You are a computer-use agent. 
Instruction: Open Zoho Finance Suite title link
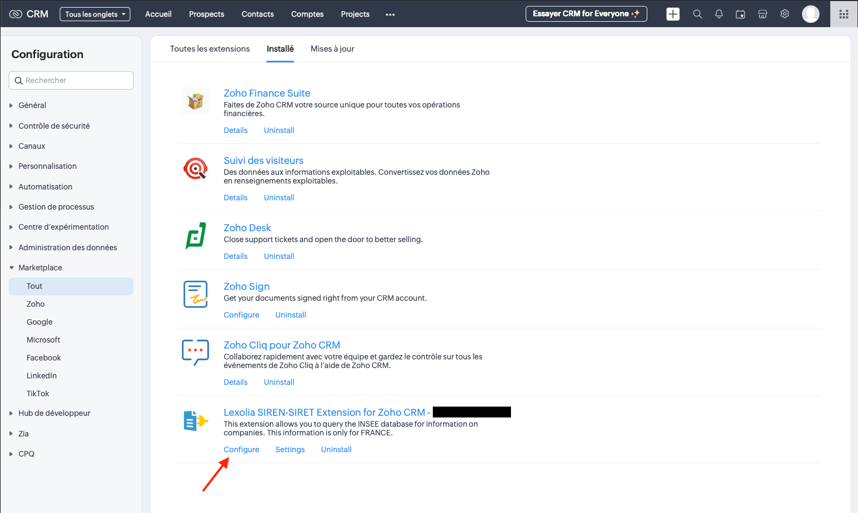point(267,93)
